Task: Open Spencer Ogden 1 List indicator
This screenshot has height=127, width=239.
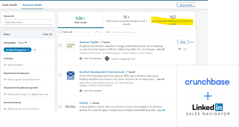Action: (x=183, y=49)
